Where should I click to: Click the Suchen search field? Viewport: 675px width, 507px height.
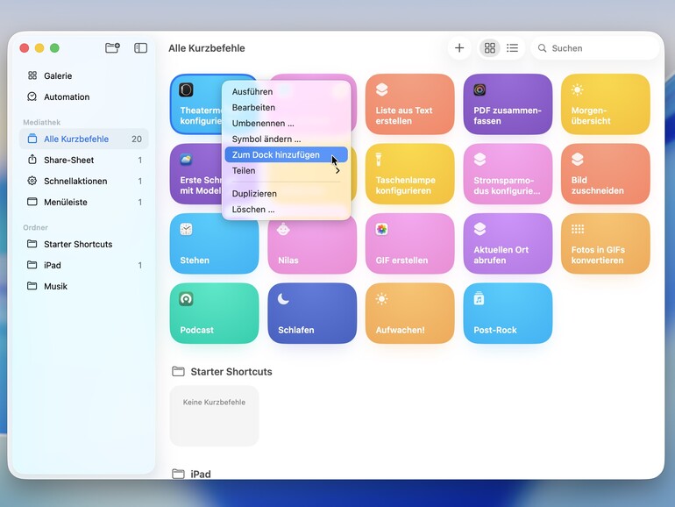595,48
